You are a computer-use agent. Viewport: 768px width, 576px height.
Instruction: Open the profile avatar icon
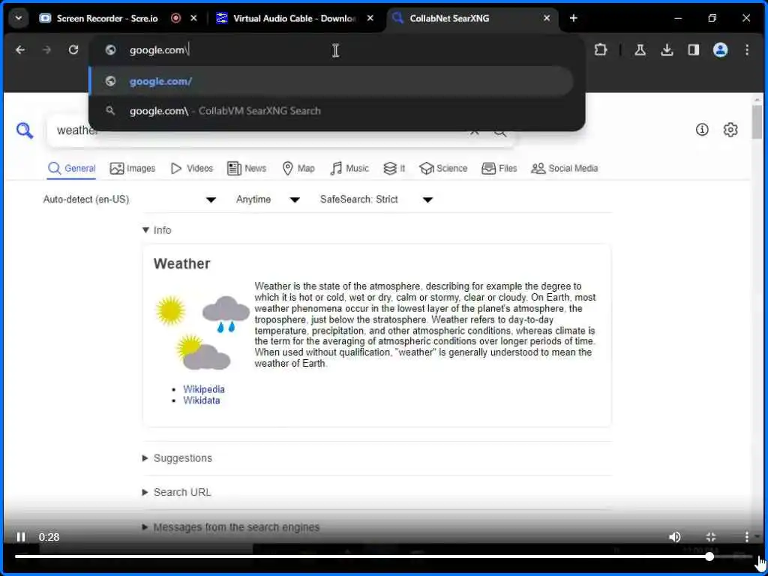point(720,50)
